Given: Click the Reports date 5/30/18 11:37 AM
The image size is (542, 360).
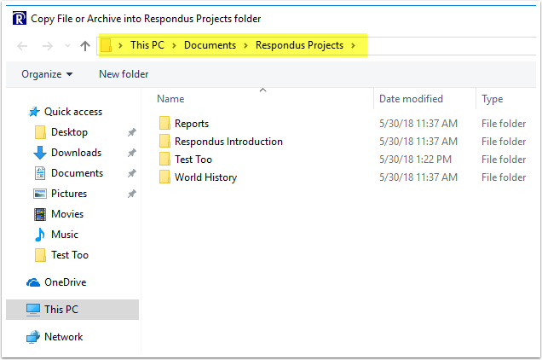Looking at the screenshot, I should 418,124.
